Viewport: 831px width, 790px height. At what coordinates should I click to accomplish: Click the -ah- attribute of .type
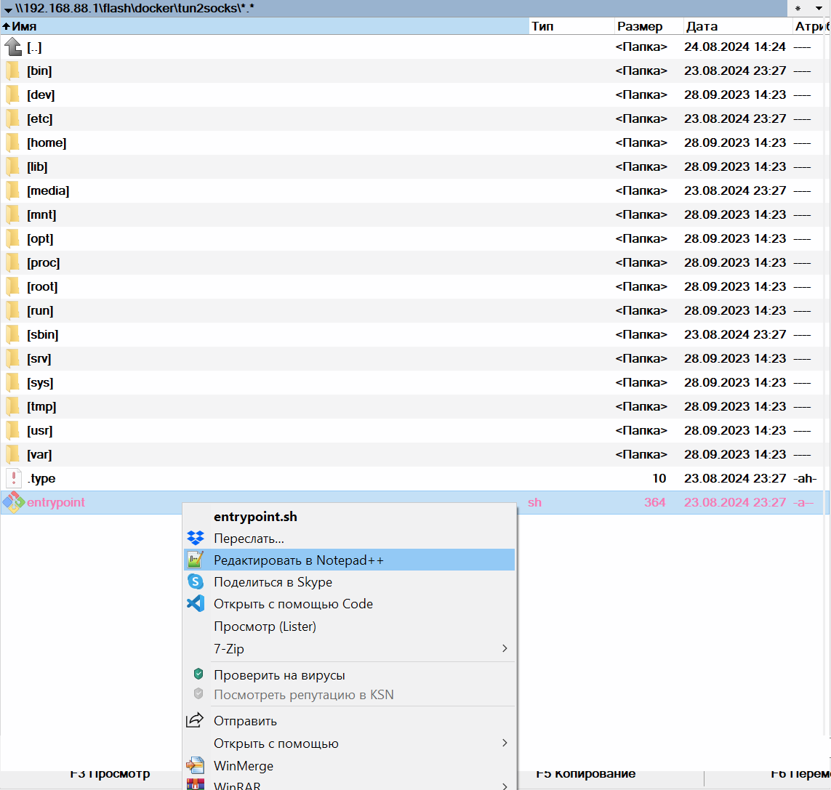click(x=805, y=478)
